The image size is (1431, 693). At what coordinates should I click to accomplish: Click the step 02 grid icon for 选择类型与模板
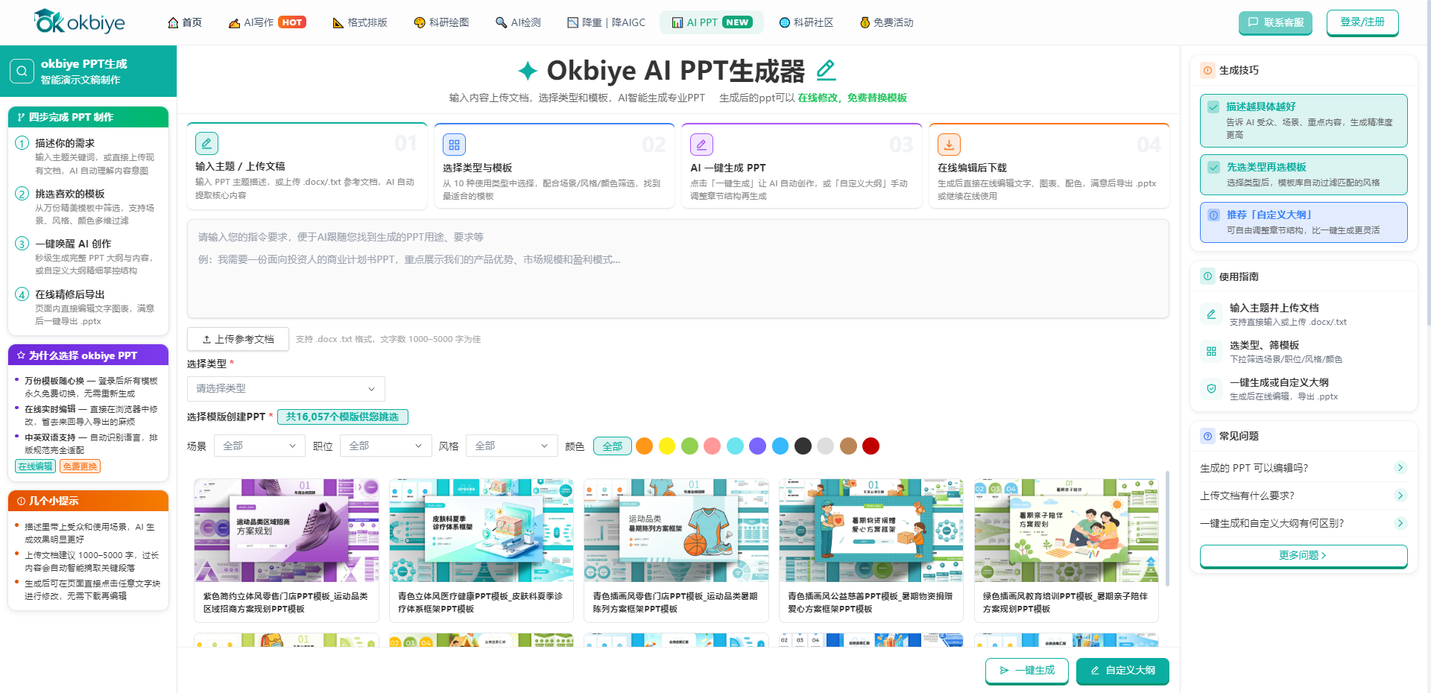click(x=454, y=145)
